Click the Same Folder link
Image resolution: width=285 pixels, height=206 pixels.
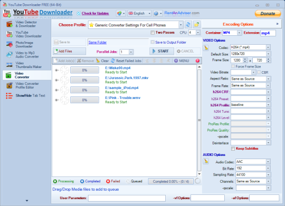(98, 42)
